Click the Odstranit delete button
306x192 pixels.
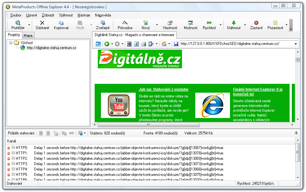click(42, 25)
